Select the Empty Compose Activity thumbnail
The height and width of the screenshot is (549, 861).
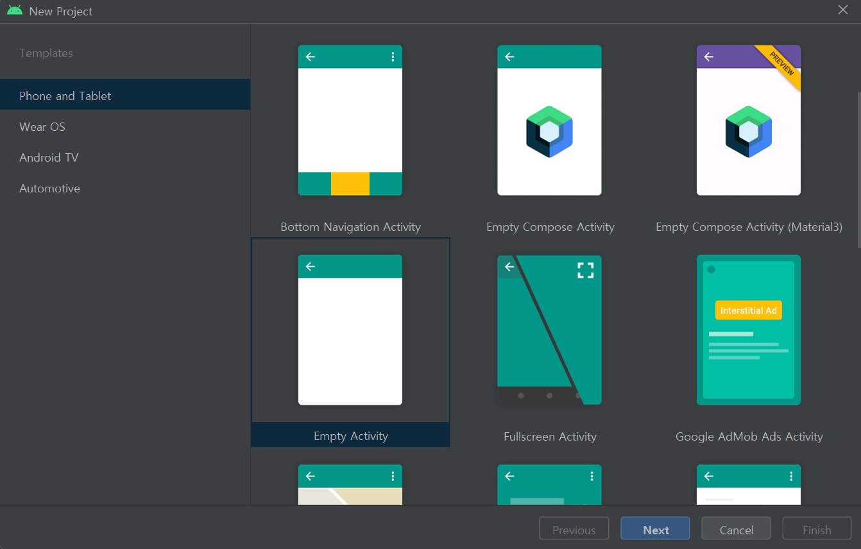[x=549, y=120]
